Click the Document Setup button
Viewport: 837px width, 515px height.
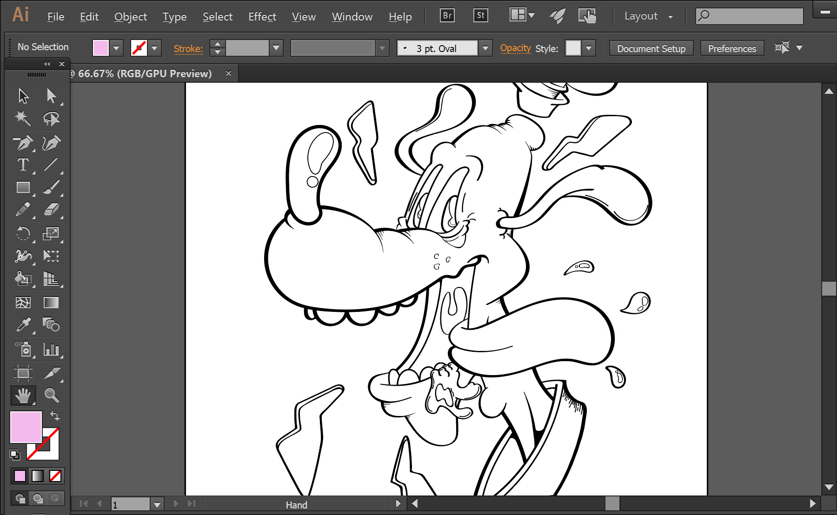(x=651, y=48)
